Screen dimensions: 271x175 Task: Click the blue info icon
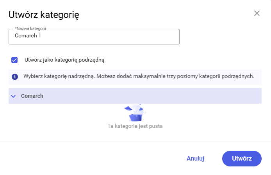[x=15, y=77]
